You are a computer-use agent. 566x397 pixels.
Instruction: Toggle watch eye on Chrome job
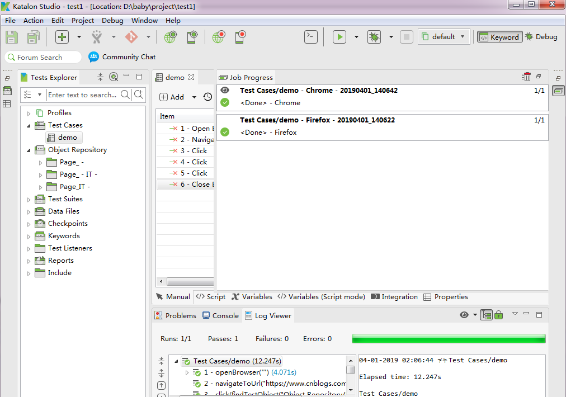click(x=225, y=90)
